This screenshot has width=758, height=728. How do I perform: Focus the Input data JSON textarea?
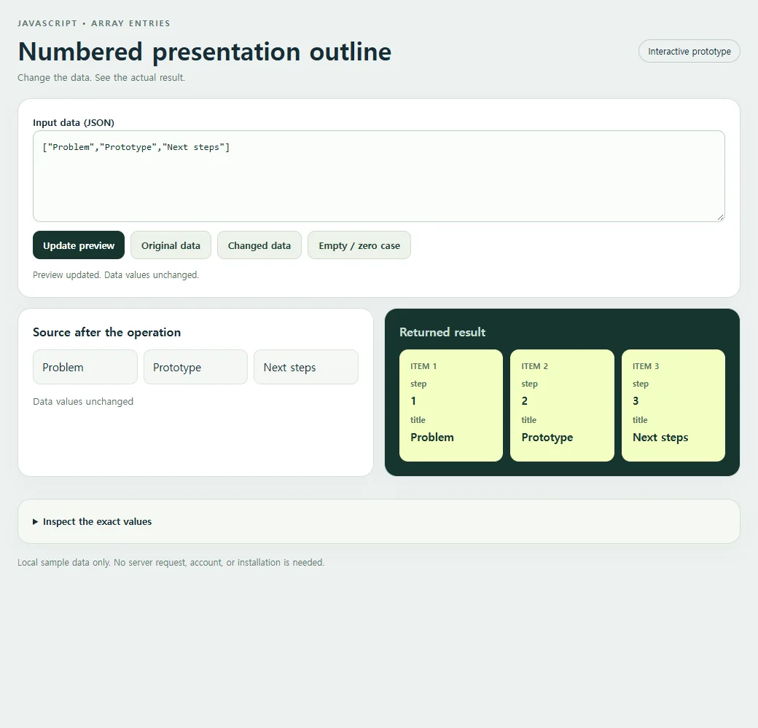(379, 176)
